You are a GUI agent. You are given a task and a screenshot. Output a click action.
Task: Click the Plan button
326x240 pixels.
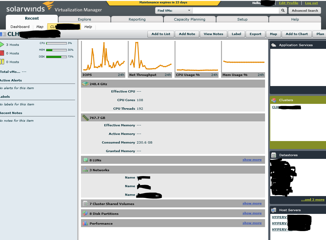(320, 34)
